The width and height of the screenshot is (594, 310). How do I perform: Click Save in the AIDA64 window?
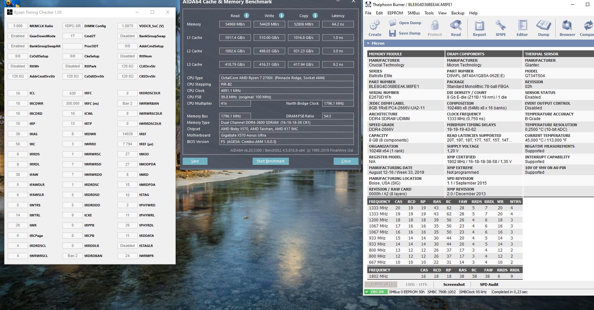click(195, 161)
